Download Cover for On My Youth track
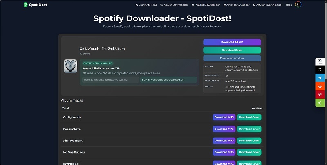 pos(249,117)
